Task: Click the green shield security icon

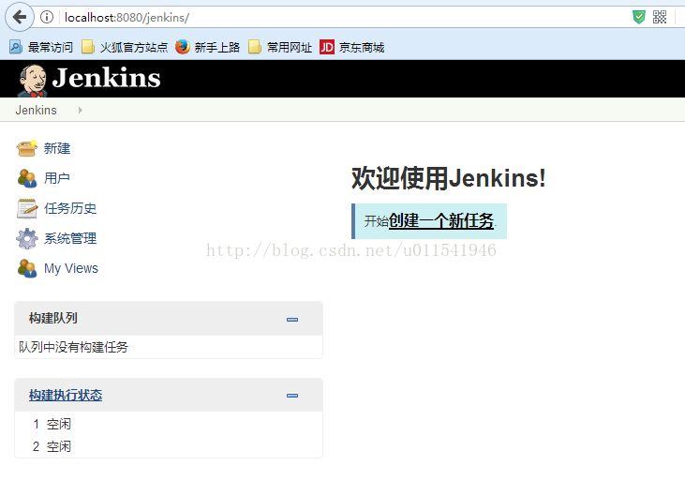Action: click(x=639, y=18)
